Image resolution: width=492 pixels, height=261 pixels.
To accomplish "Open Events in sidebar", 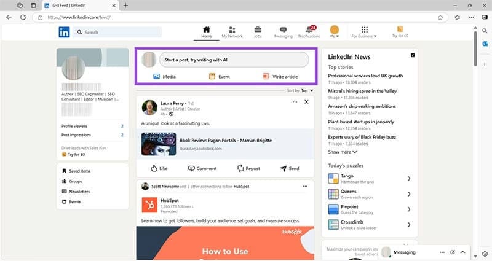I will 71,202.
